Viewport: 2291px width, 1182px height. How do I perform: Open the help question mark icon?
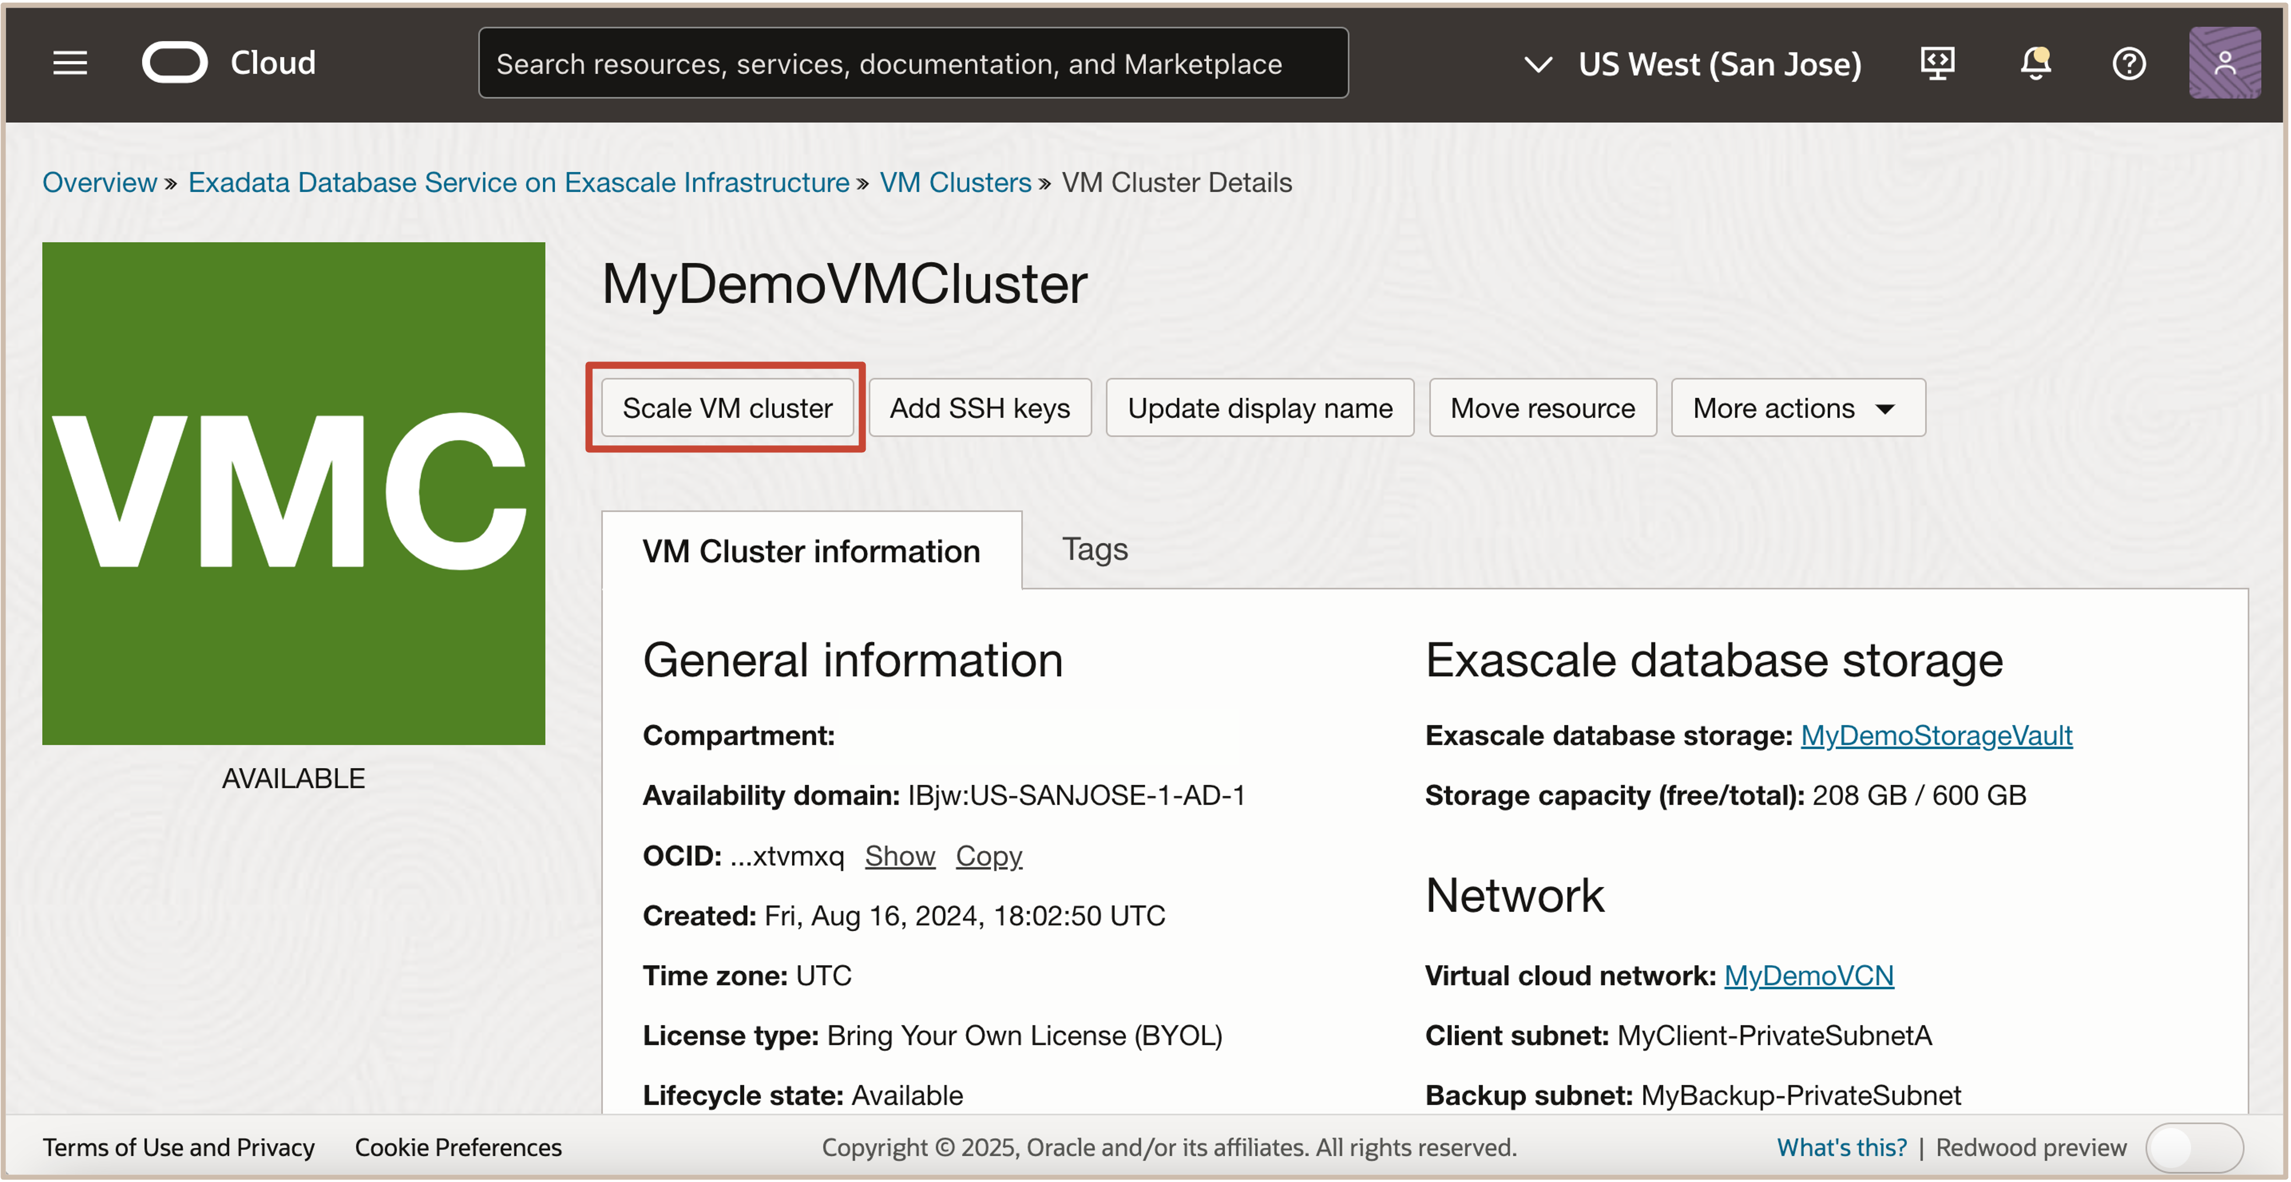(2128, 63)
